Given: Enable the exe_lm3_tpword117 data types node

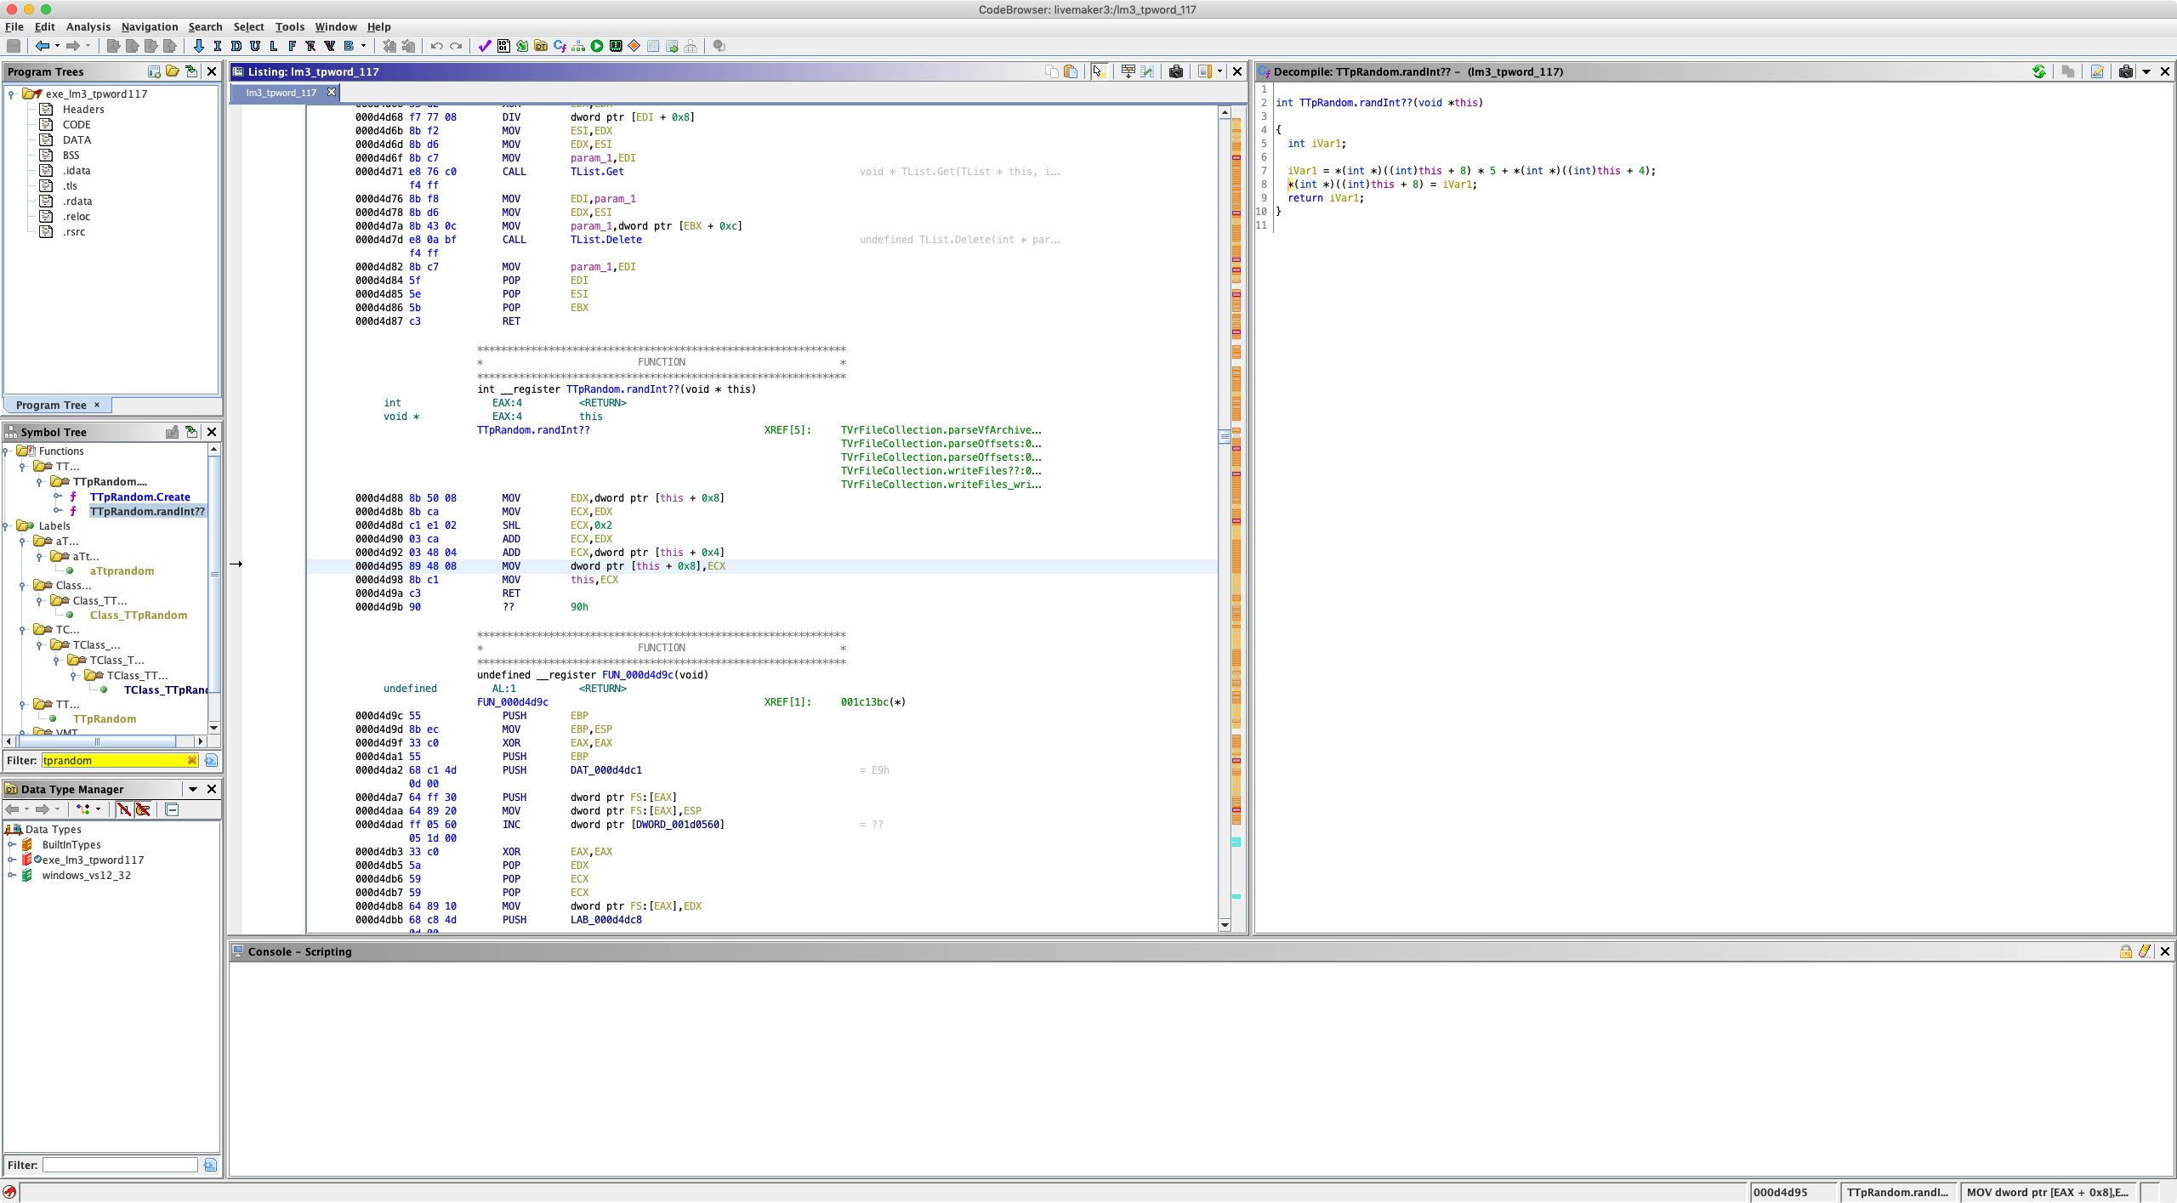Looking at the screenshot, I should (x=12, y=860).
